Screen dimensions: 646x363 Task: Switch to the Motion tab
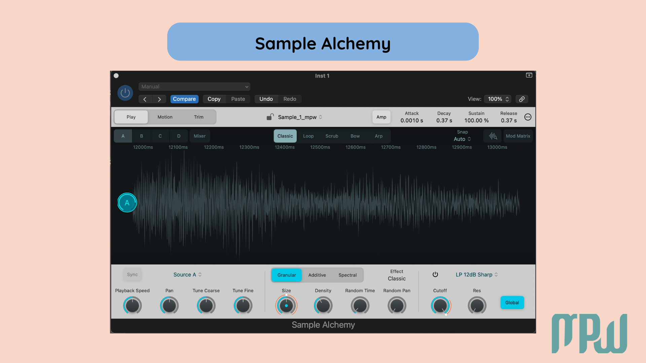165,117
